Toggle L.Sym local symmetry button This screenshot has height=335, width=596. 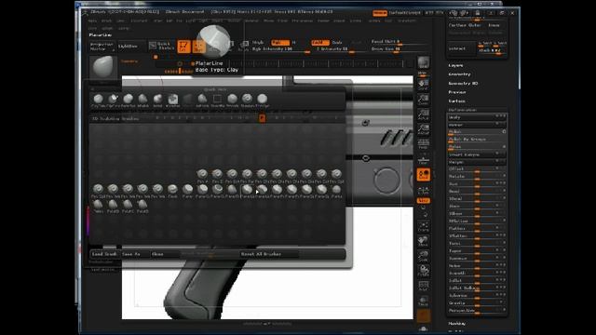[423, 190]
